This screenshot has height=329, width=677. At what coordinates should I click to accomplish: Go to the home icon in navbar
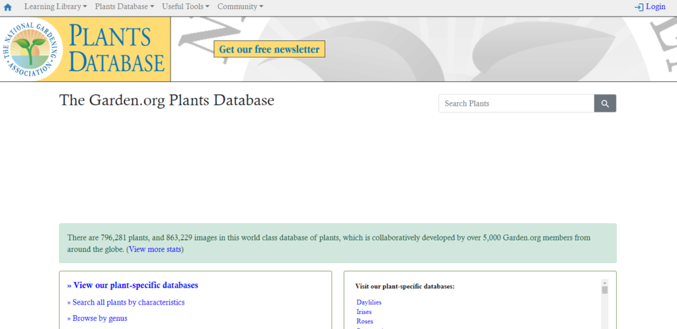pos(8,7)
